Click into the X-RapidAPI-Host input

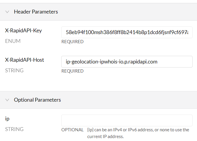[127, 62]
